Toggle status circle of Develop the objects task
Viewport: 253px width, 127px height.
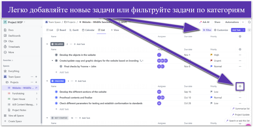(56, 55)
